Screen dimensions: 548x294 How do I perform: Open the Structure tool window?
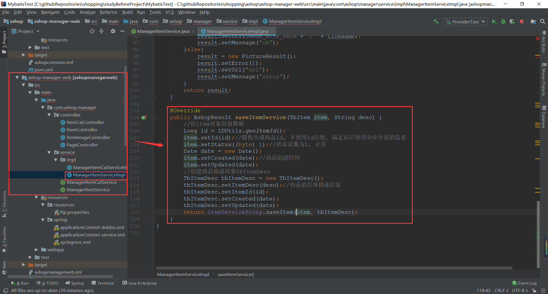tap(4, 204)
